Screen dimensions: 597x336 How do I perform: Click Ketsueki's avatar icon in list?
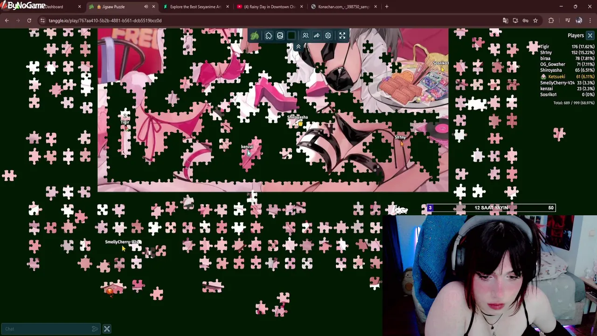543,77
